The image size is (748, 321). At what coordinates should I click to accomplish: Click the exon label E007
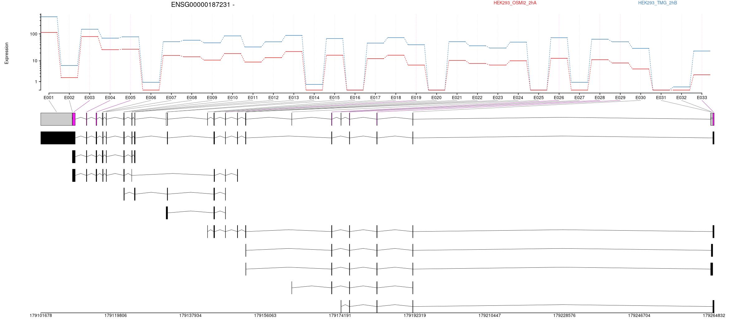point(171,98)
